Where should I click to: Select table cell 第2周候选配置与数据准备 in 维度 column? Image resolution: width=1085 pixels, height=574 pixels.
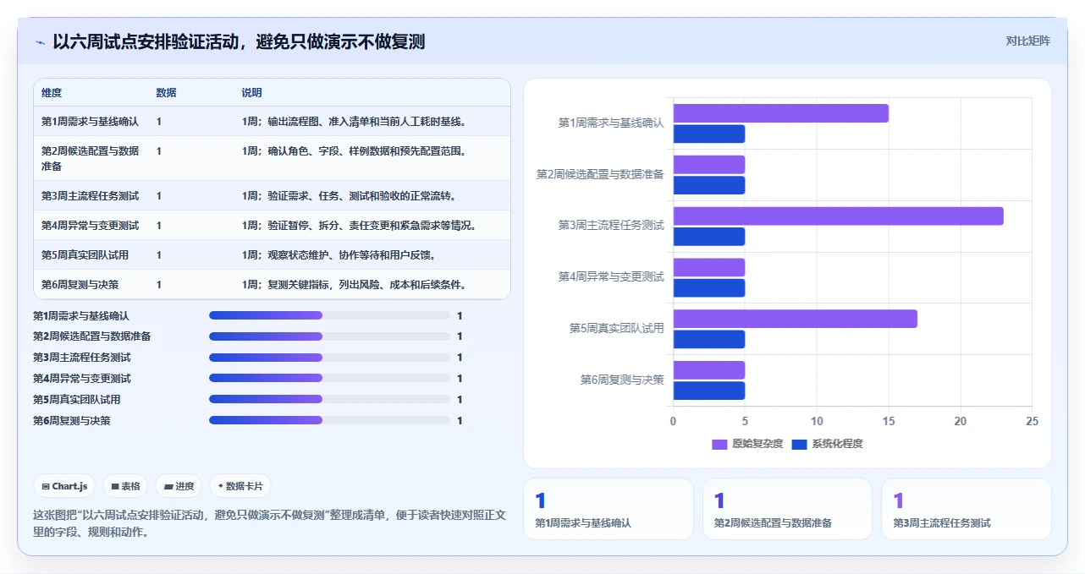point(91,159)
